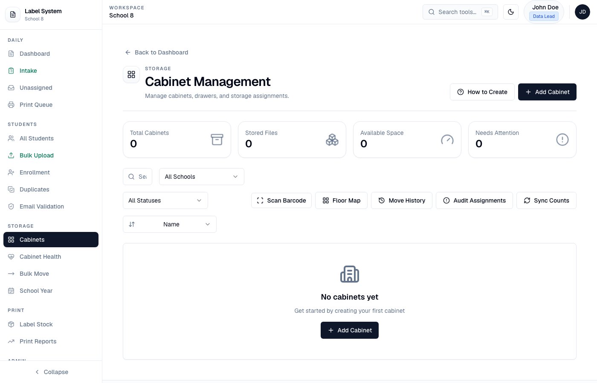Open Dashboard from the sidebar
The height and width of the screenshot is (383, 597).
click(51, 54)
